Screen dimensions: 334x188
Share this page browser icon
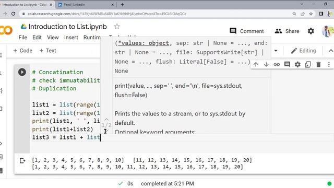coord(303,14)
